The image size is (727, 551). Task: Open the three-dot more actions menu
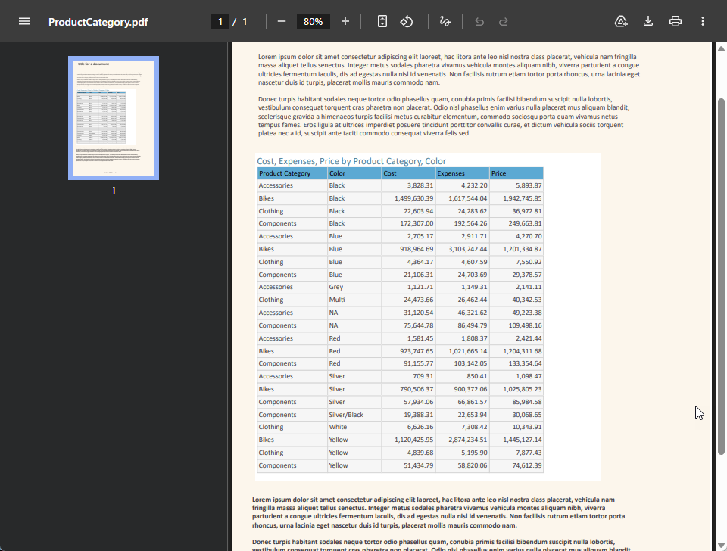click(703, 21)
